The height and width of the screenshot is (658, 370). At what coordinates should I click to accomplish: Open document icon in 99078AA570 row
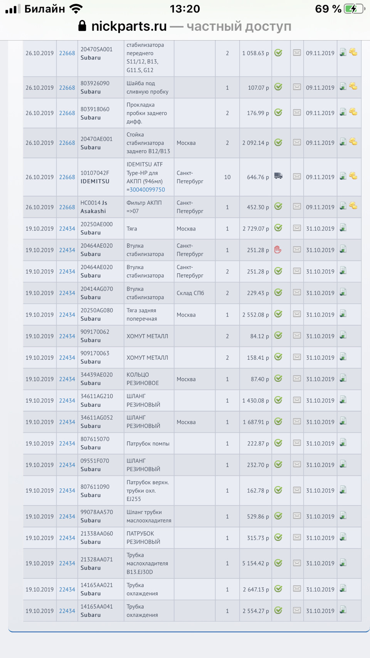(x=343, y=516)
